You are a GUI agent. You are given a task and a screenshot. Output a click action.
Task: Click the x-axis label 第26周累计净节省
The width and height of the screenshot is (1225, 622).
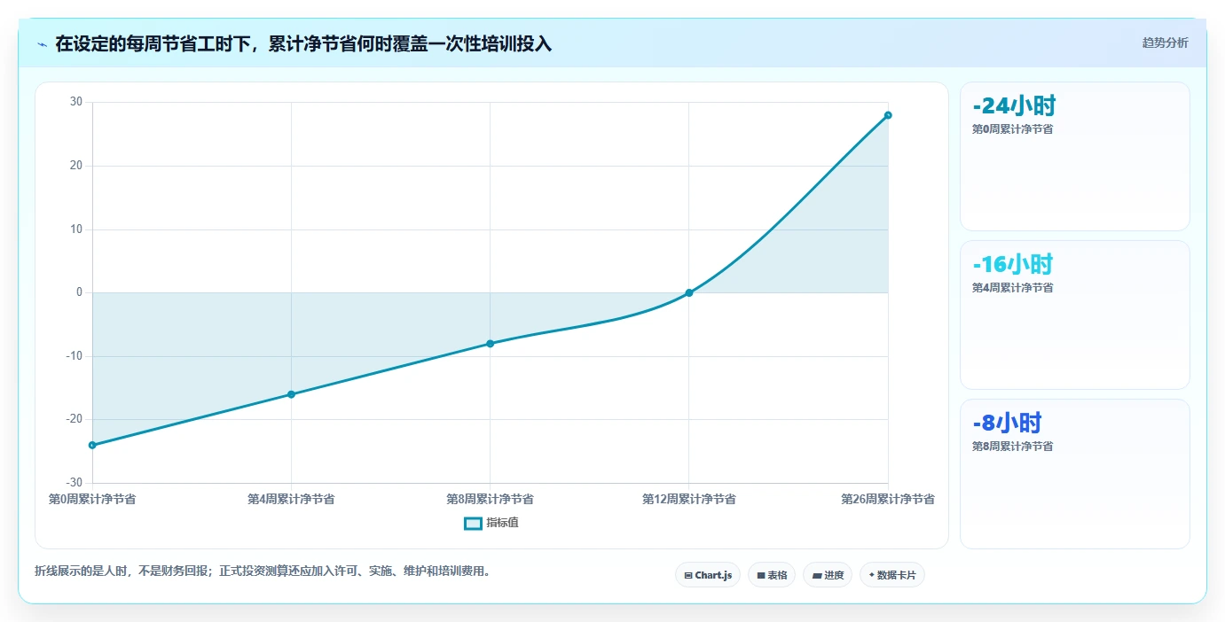coord(888,499)
